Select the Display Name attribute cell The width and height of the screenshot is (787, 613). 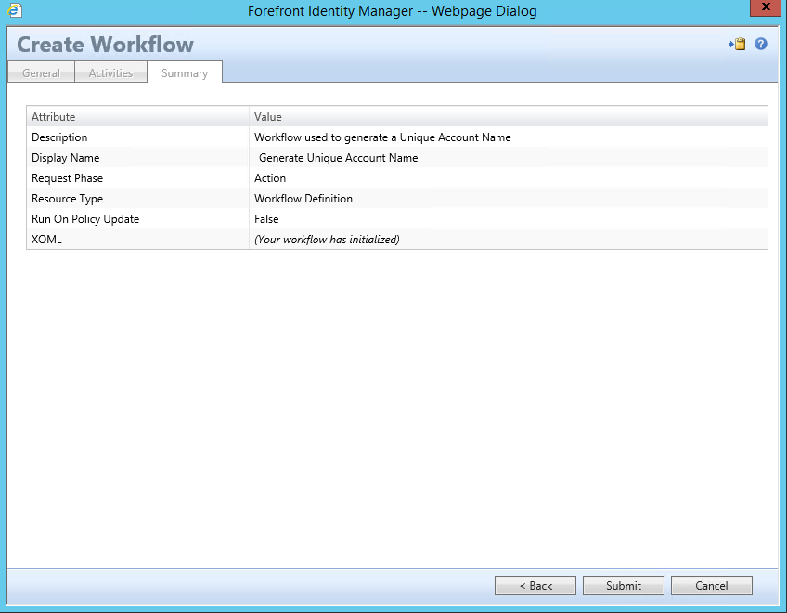click(x=138, y=158)
